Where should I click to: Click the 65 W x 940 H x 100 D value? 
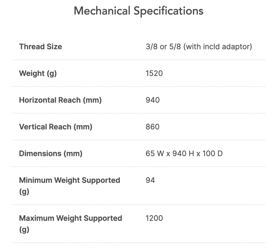[x=184, y=154]
